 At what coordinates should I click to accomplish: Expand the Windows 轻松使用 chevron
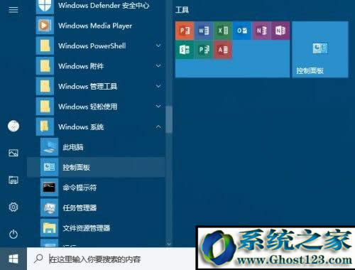(x=158, y=107)
